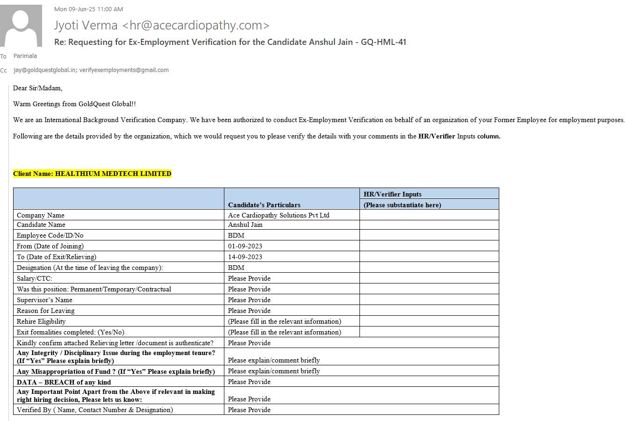
Task: Click the HR/Verifier Inputs cell for Salary/CTC
Action: tap(429, 278)
